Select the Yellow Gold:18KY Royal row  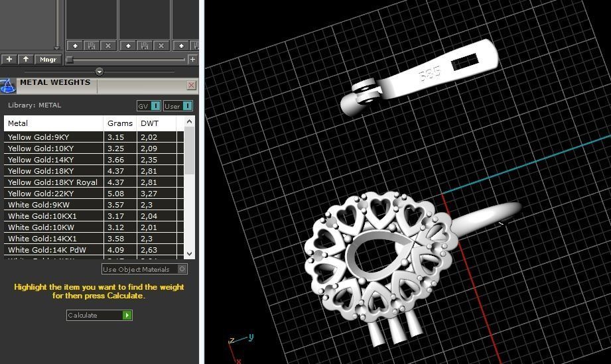tap(94, 182)
